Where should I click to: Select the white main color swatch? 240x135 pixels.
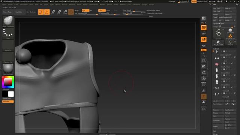click(x=11, y=94)
